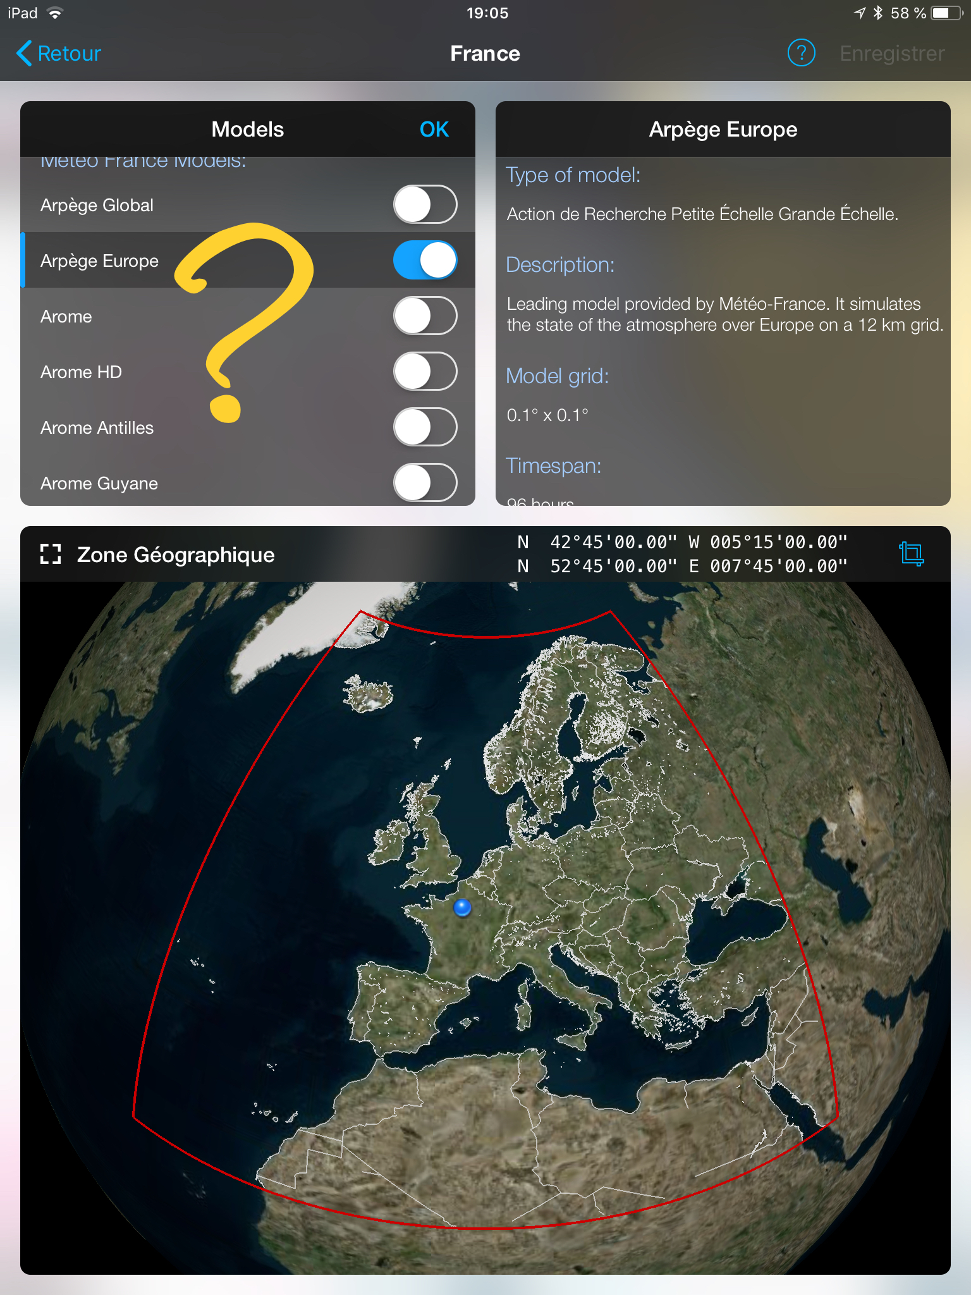Select the Arome HD row label

(x=81, y=372)
